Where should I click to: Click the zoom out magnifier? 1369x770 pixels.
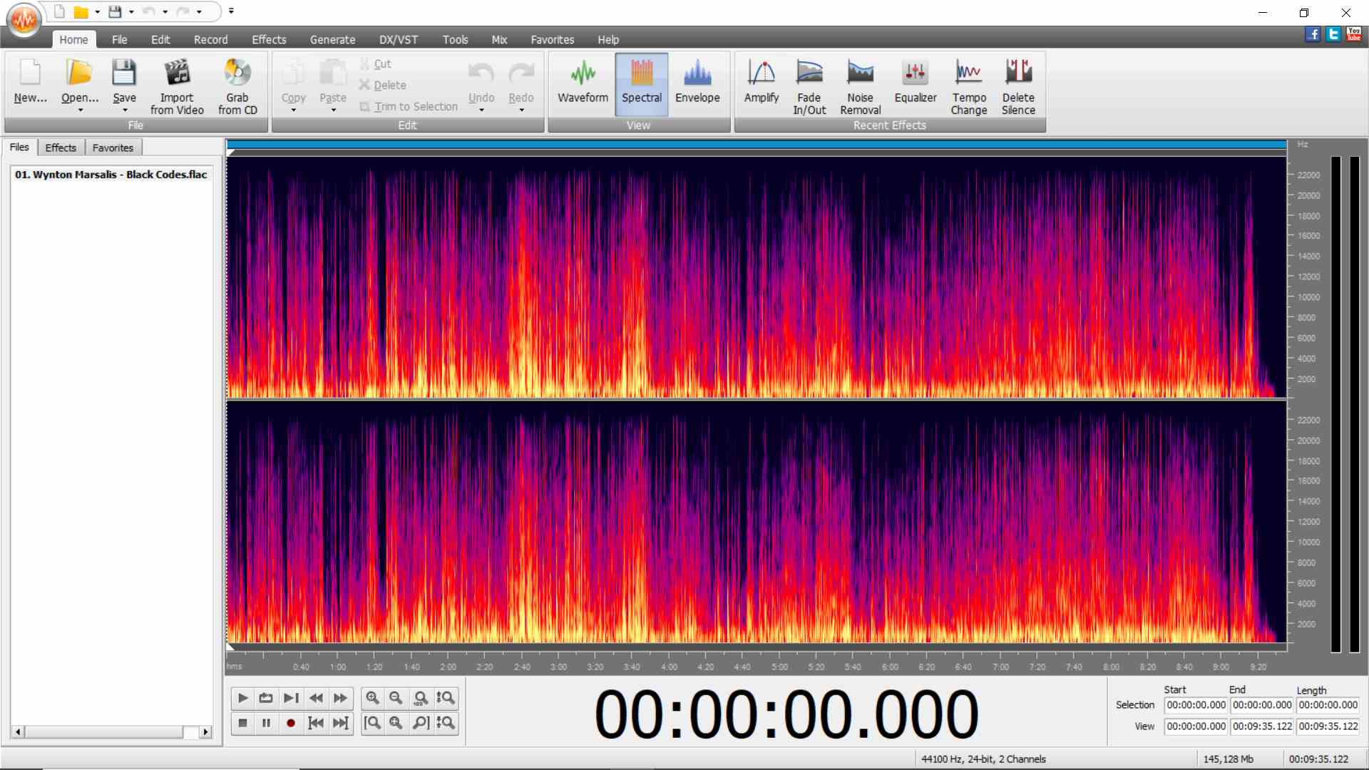[396, 698]
